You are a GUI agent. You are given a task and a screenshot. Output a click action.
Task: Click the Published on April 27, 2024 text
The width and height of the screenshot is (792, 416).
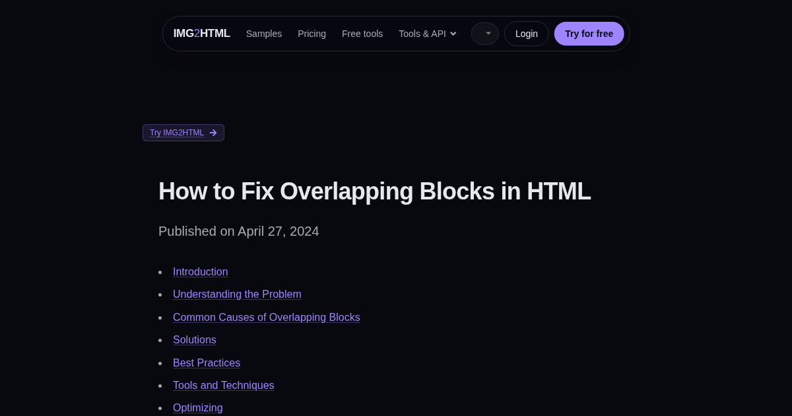tap(239, 231)
